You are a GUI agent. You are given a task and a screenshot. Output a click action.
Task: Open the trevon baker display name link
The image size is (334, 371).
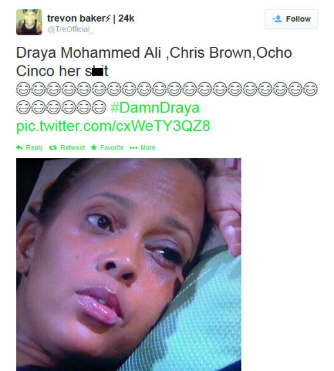pos(79,18)
